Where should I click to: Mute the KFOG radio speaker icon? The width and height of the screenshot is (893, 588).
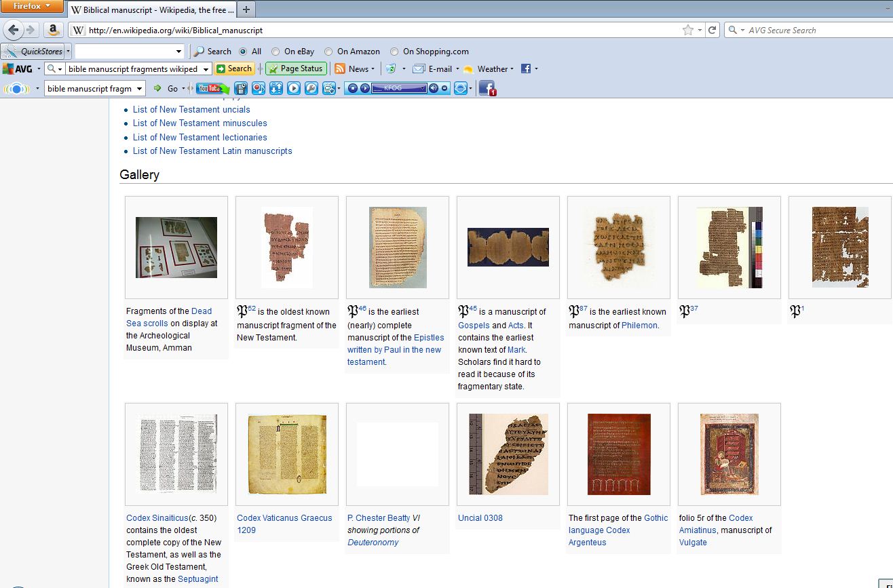434,88
